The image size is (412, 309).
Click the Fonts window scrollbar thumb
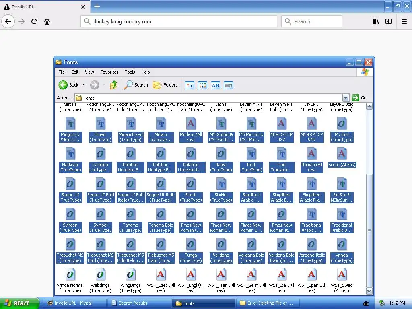pos(369,231)
